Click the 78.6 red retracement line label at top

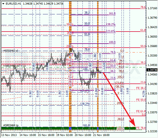[x=143, y=7]
